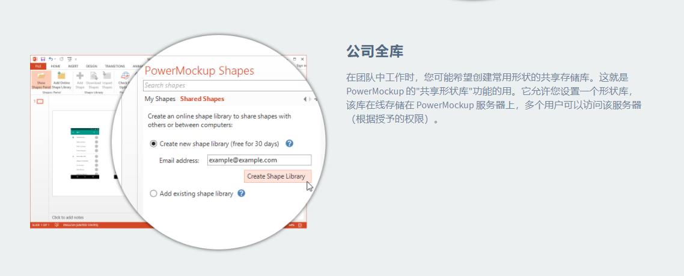Switch to the Shared Shapes tab

(x=202, y=99)
